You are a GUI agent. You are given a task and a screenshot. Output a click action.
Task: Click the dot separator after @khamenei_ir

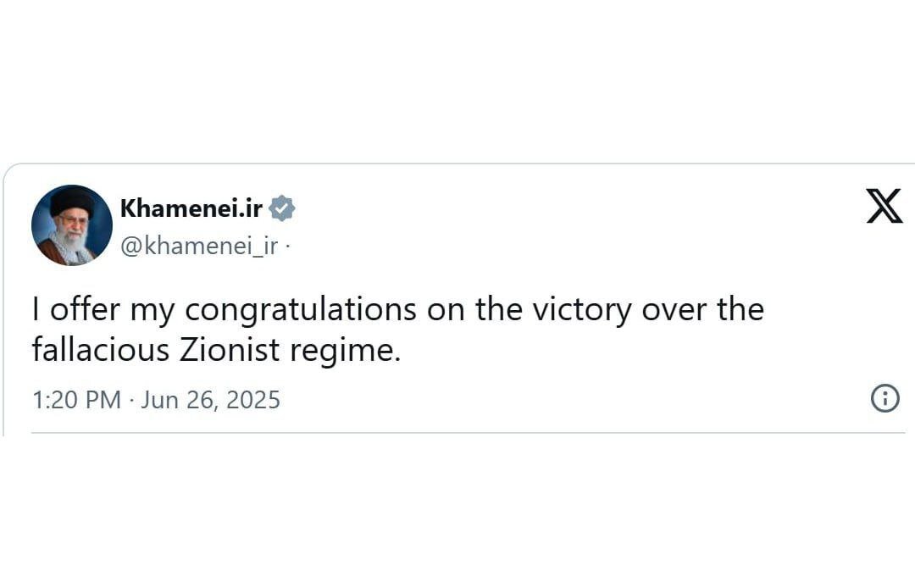[286, 247]
